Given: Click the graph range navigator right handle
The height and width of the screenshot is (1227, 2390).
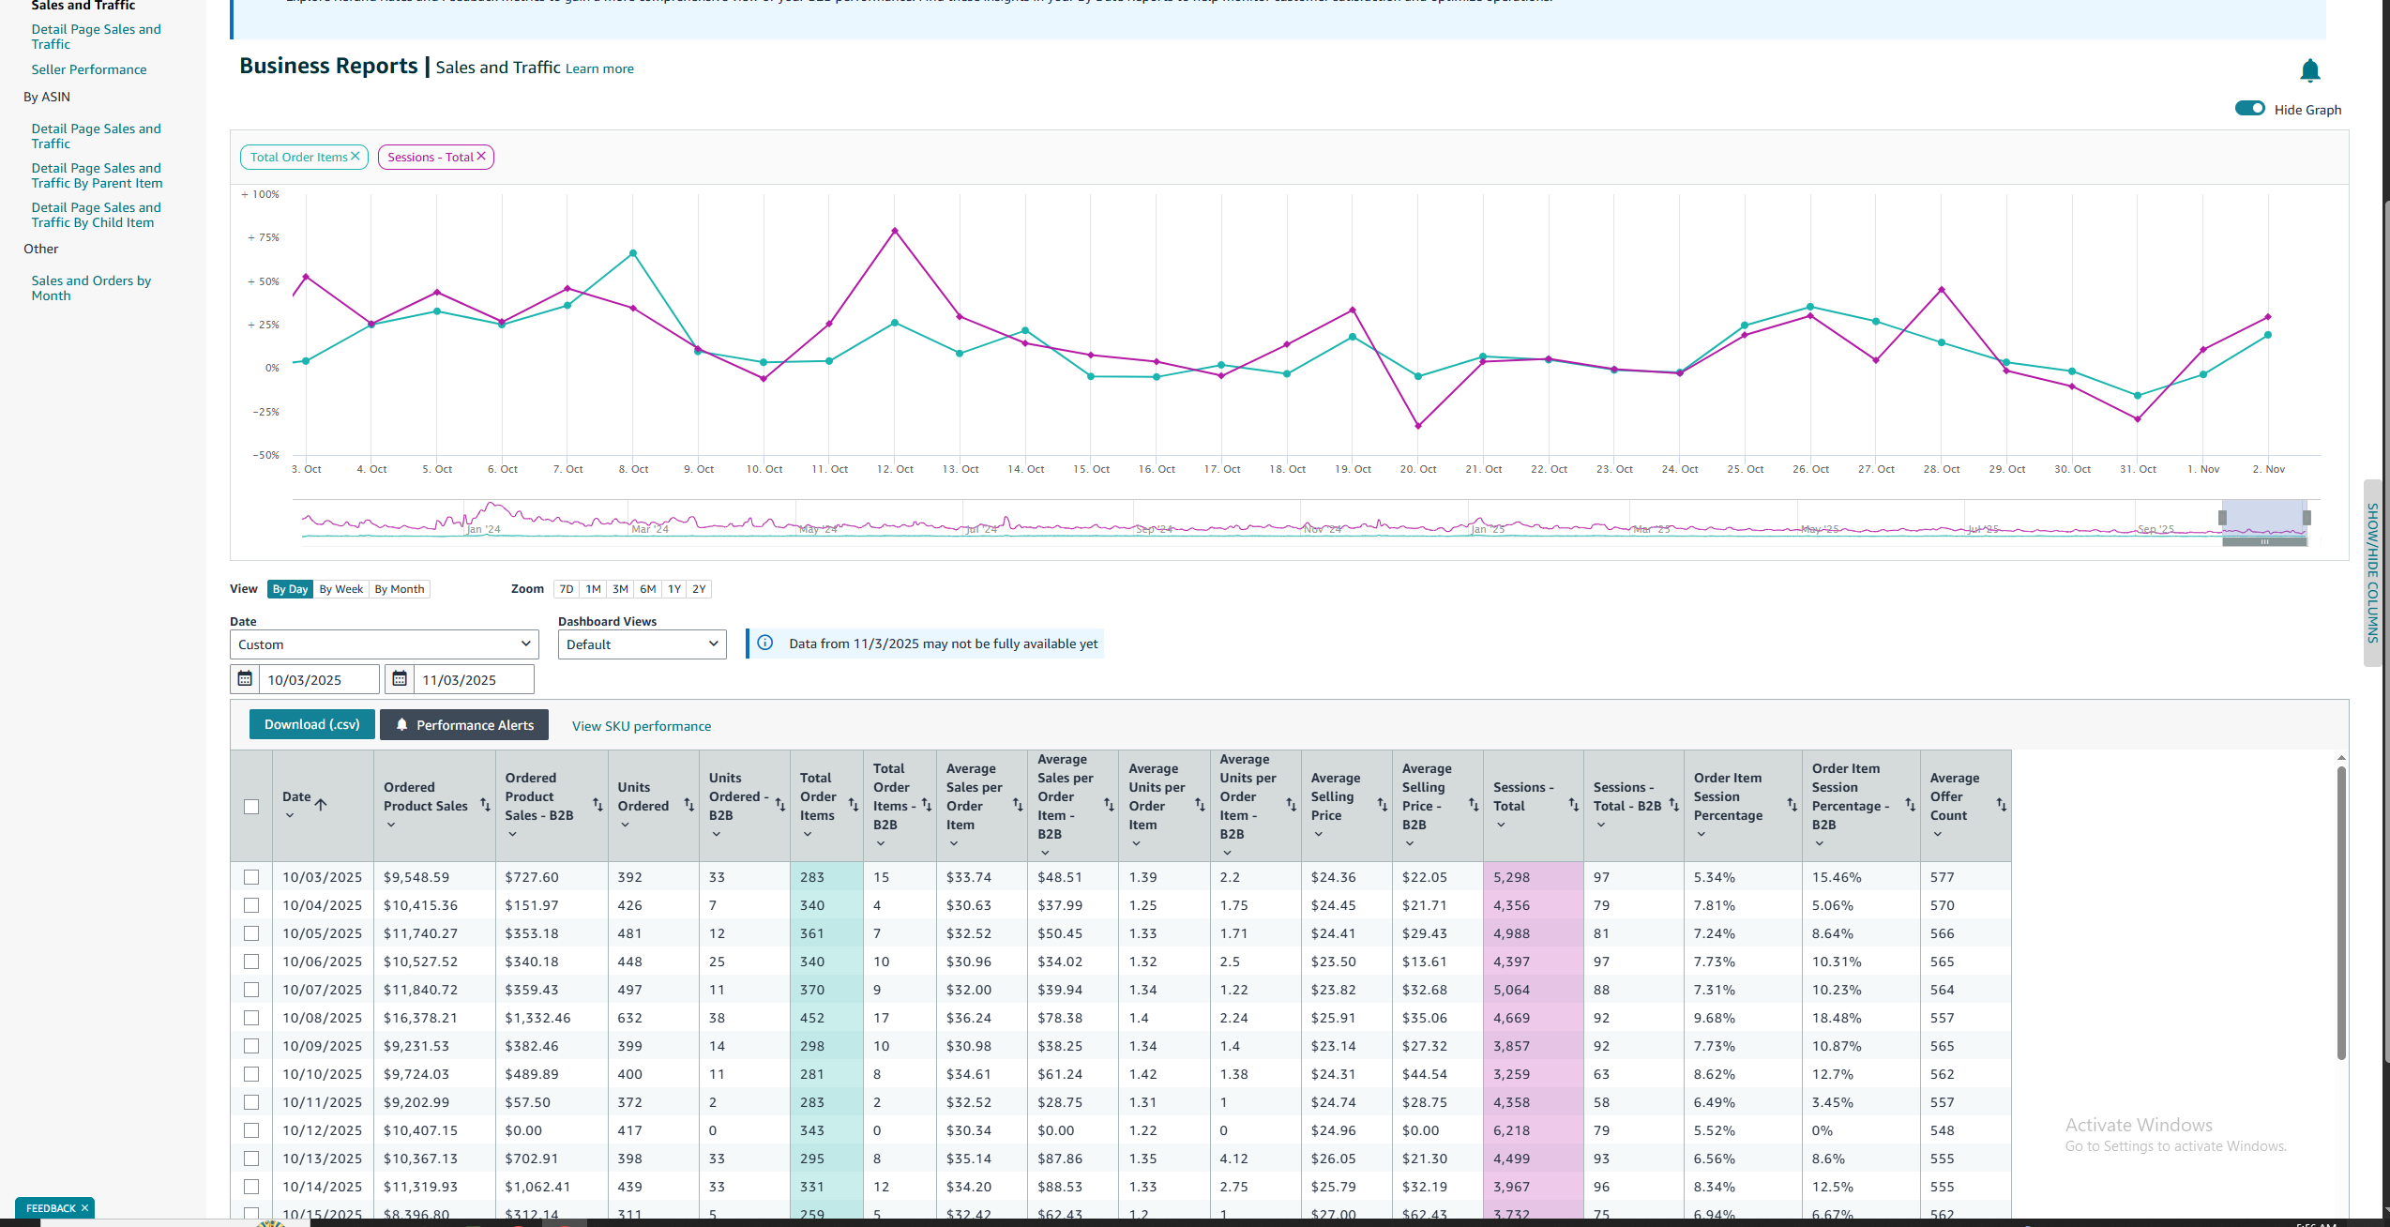Looking at the screenshot, I should pyautogui.click(x=2307, y=517).
